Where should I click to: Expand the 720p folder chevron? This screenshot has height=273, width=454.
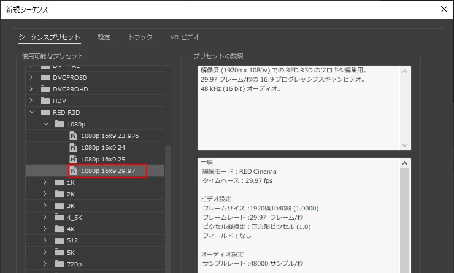coord(45,263)
